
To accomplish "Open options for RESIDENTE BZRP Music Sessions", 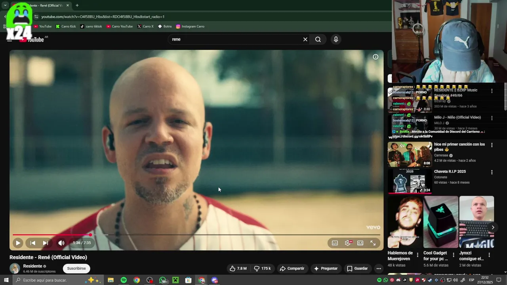I will click(x=492, y=91).
